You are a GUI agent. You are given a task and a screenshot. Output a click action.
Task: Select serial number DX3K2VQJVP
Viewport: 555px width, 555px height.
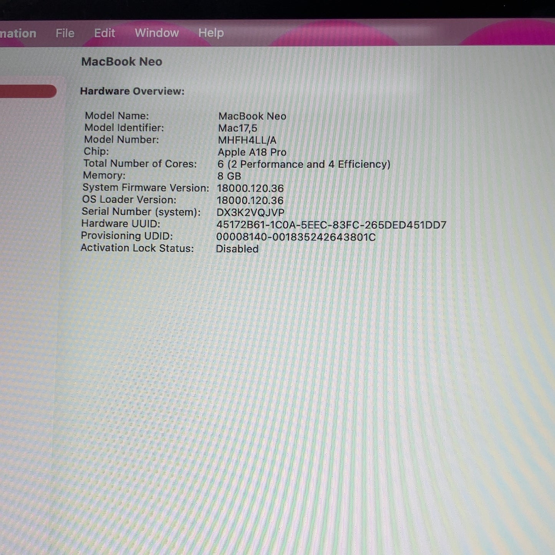pyautogui.click(x=250, y=213)
